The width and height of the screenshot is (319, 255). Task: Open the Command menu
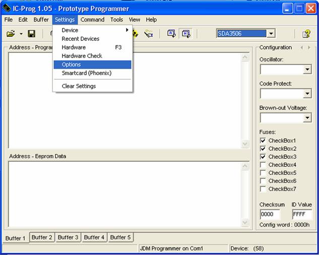92,20
